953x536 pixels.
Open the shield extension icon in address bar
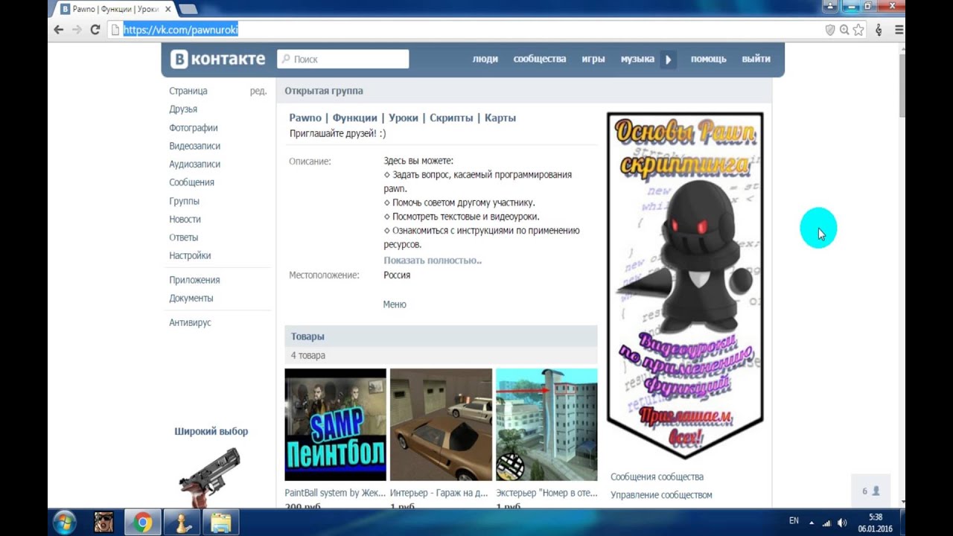(830, 30)
